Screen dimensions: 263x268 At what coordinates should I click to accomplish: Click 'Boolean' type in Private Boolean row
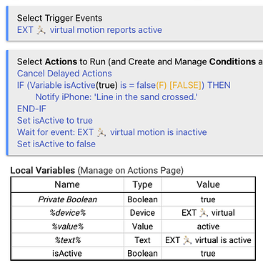[142, 199]
